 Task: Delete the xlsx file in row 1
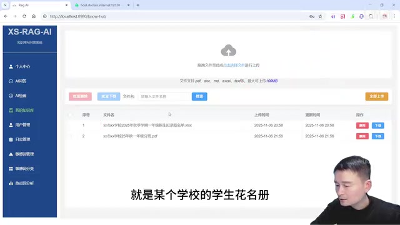coord(362,126)
